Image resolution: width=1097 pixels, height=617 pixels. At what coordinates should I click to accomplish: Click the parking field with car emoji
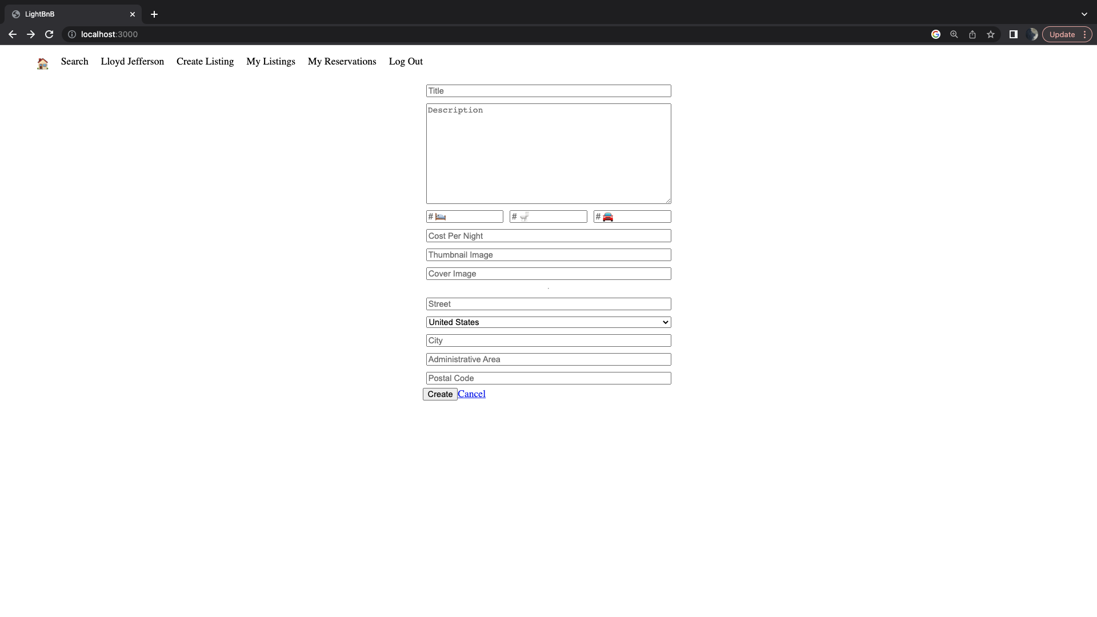[631, 217]
